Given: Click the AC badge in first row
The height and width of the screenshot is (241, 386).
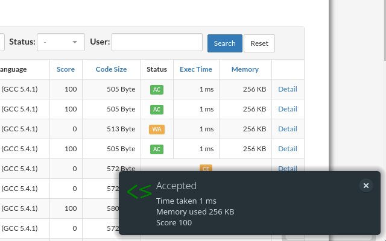Looking at the screenshot, I should tap(157, 90).
